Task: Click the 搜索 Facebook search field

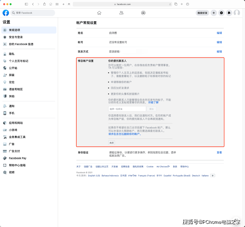Action: pyautogui.click(x=33, y=13)
